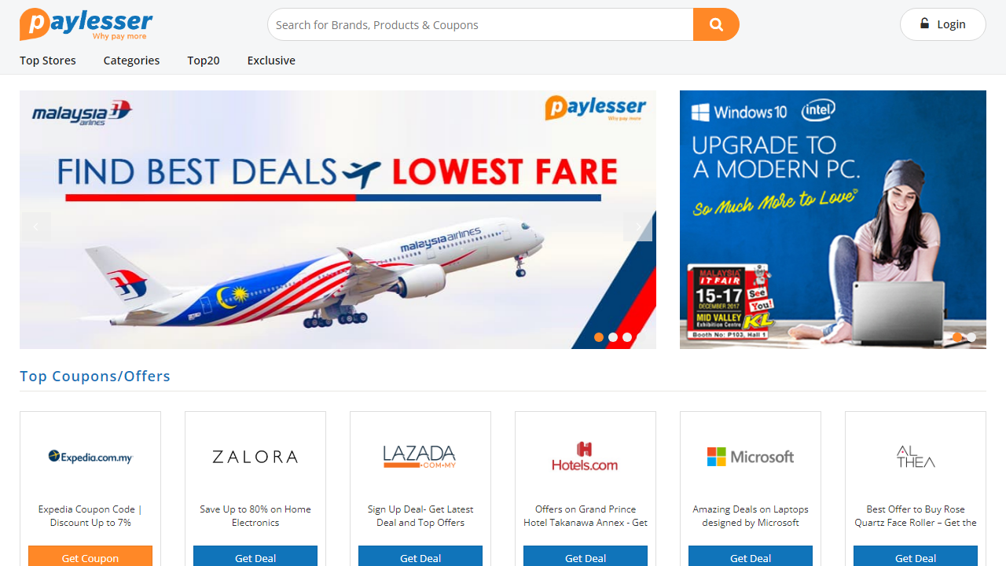Viewport: 1006px width, 566px height.
Task: Select the third dot of main carousel
Action: click(x=627, y=337)
